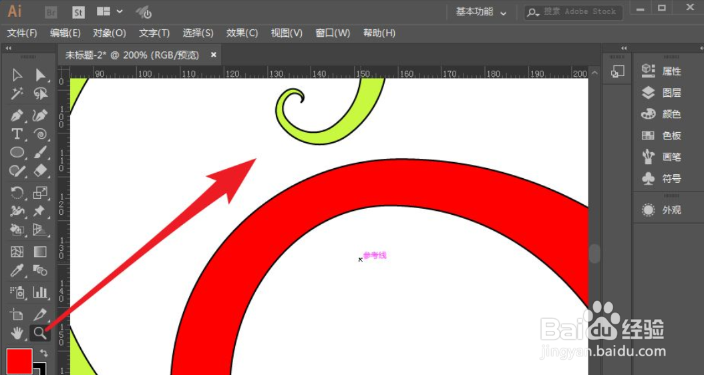Open the 文件(F) menu
This screenshot has width=704, height=375.
pos(22,33)
